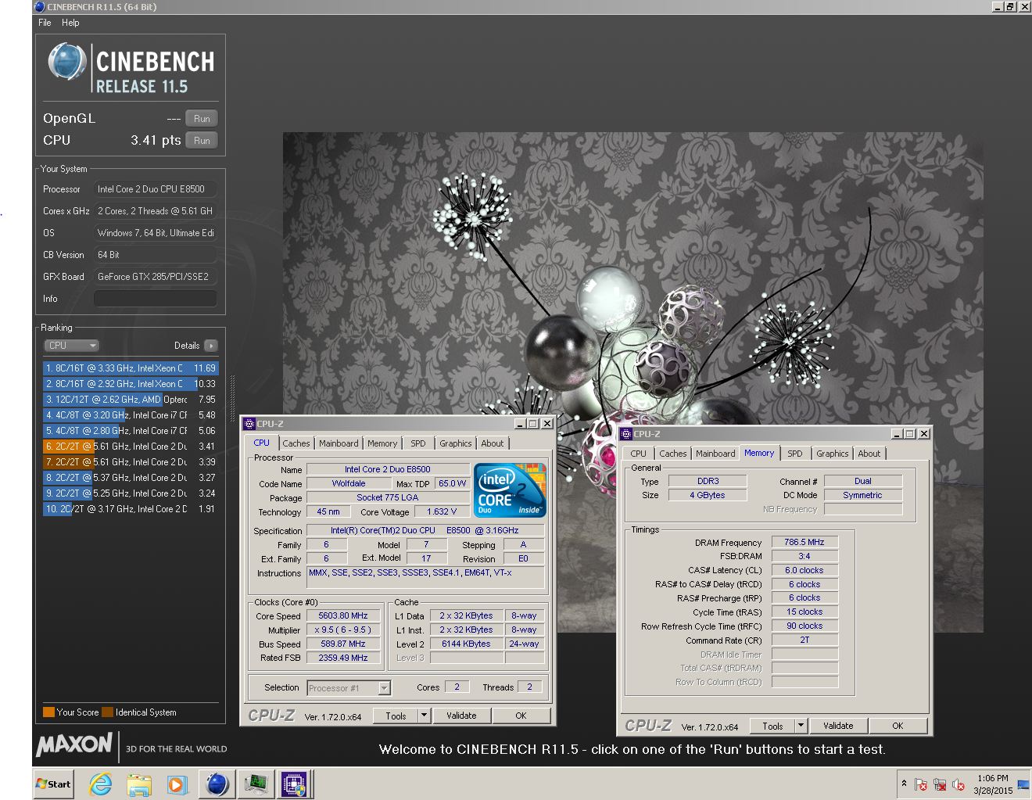The image size is (1032, 800).
Task: Open the motherboard utility taskbar icon
Action: 256,784
